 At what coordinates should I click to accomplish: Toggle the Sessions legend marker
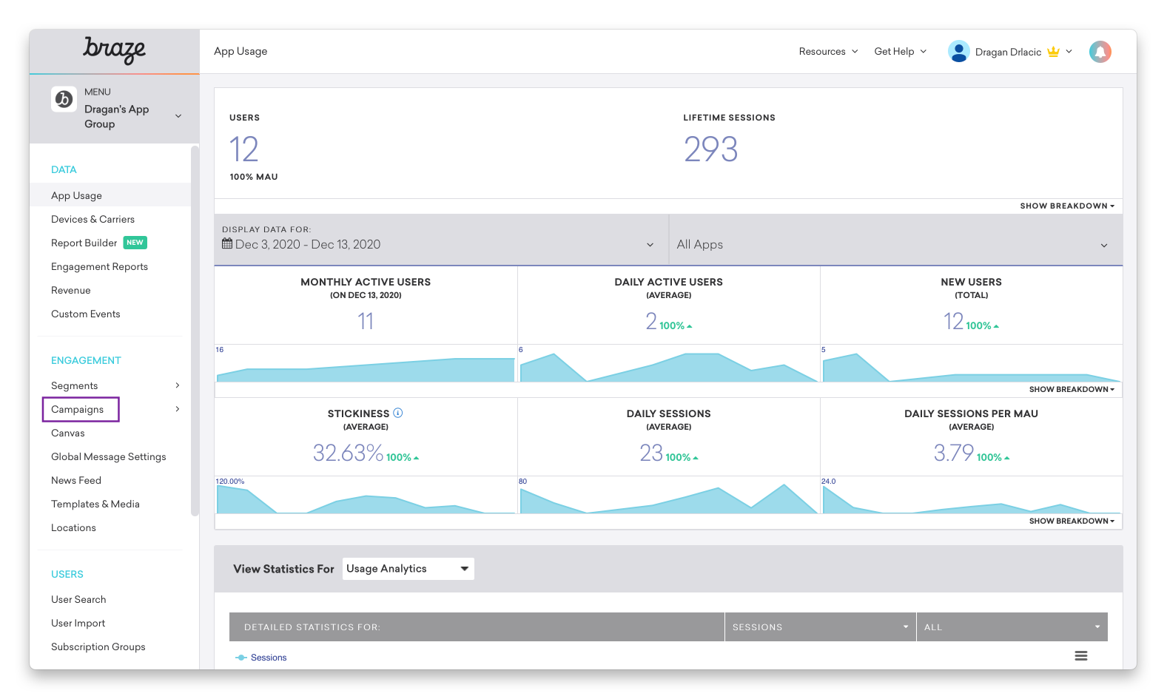tap(241, 658)
